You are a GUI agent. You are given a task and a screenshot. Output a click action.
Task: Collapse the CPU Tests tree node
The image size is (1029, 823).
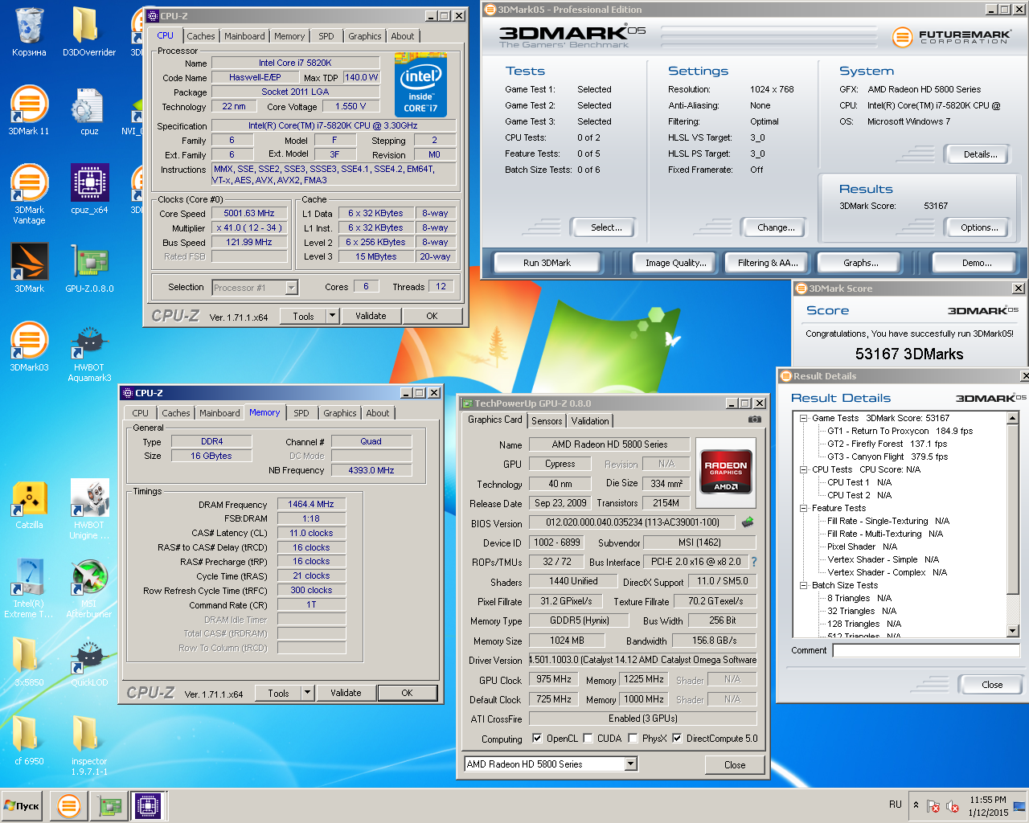[x=803, y=469]
